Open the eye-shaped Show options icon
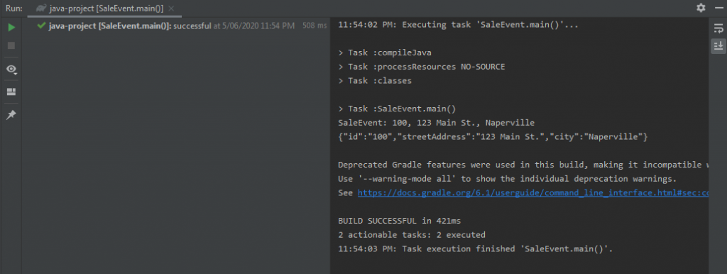 click(11, 69)
